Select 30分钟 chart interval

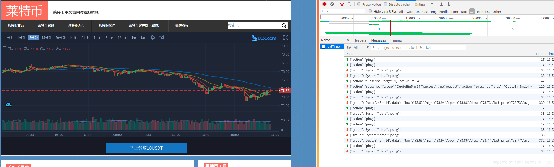point(60,38)
